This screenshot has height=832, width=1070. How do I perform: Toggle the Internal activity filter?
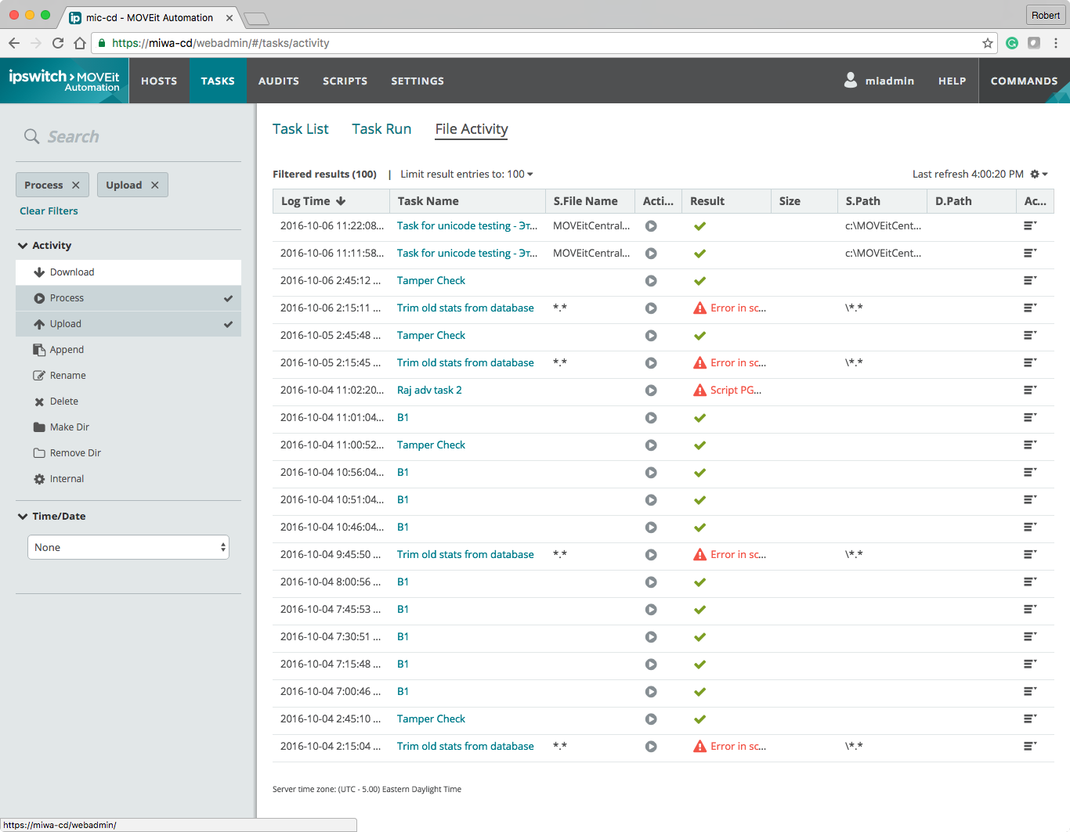(128, 479)
